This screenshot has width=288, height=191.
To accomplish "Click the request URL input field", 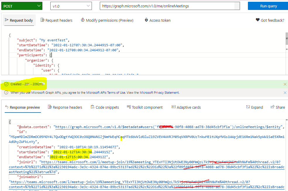I will pyautogui.click(x=170, y=6).
